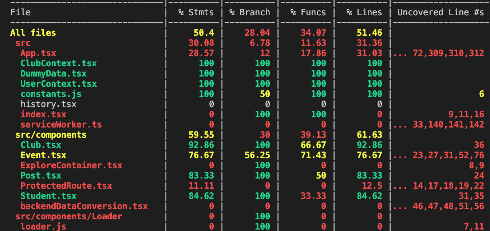The width and height of the screenshot is (490, 231).
Task: Click the 28.04 branch value for All files
Action: click(x=257, y=33)
